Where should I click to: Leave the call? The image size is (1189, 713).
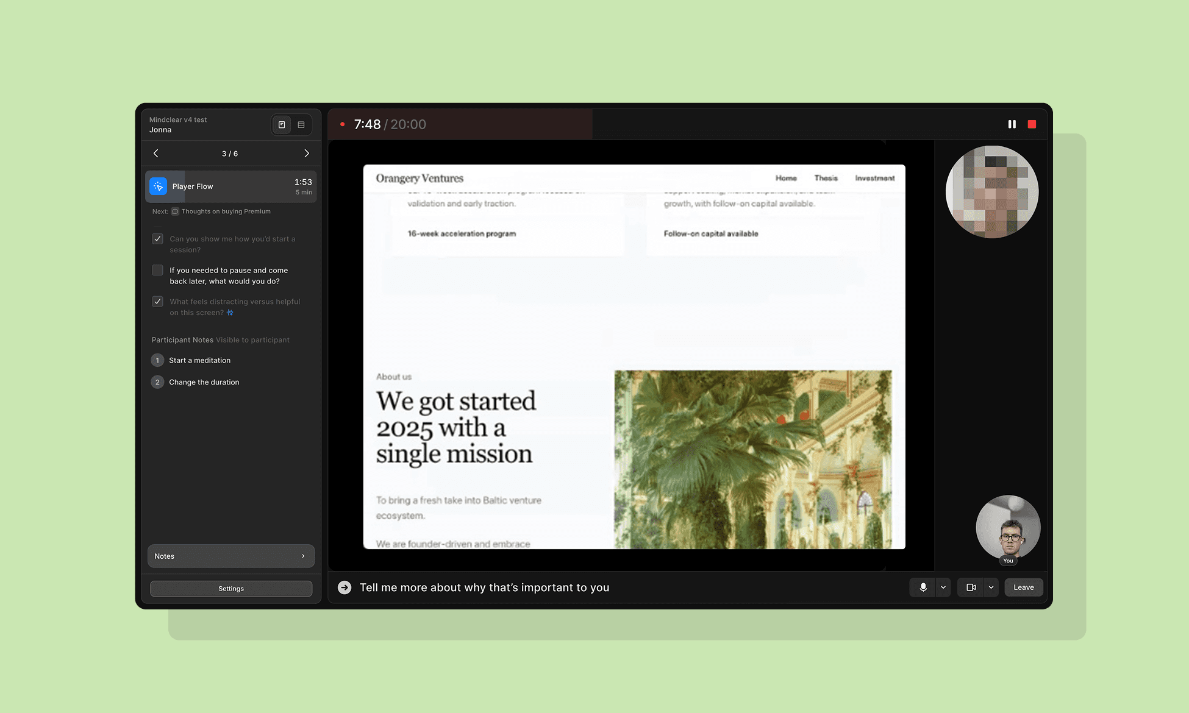tap(1024, 587)
